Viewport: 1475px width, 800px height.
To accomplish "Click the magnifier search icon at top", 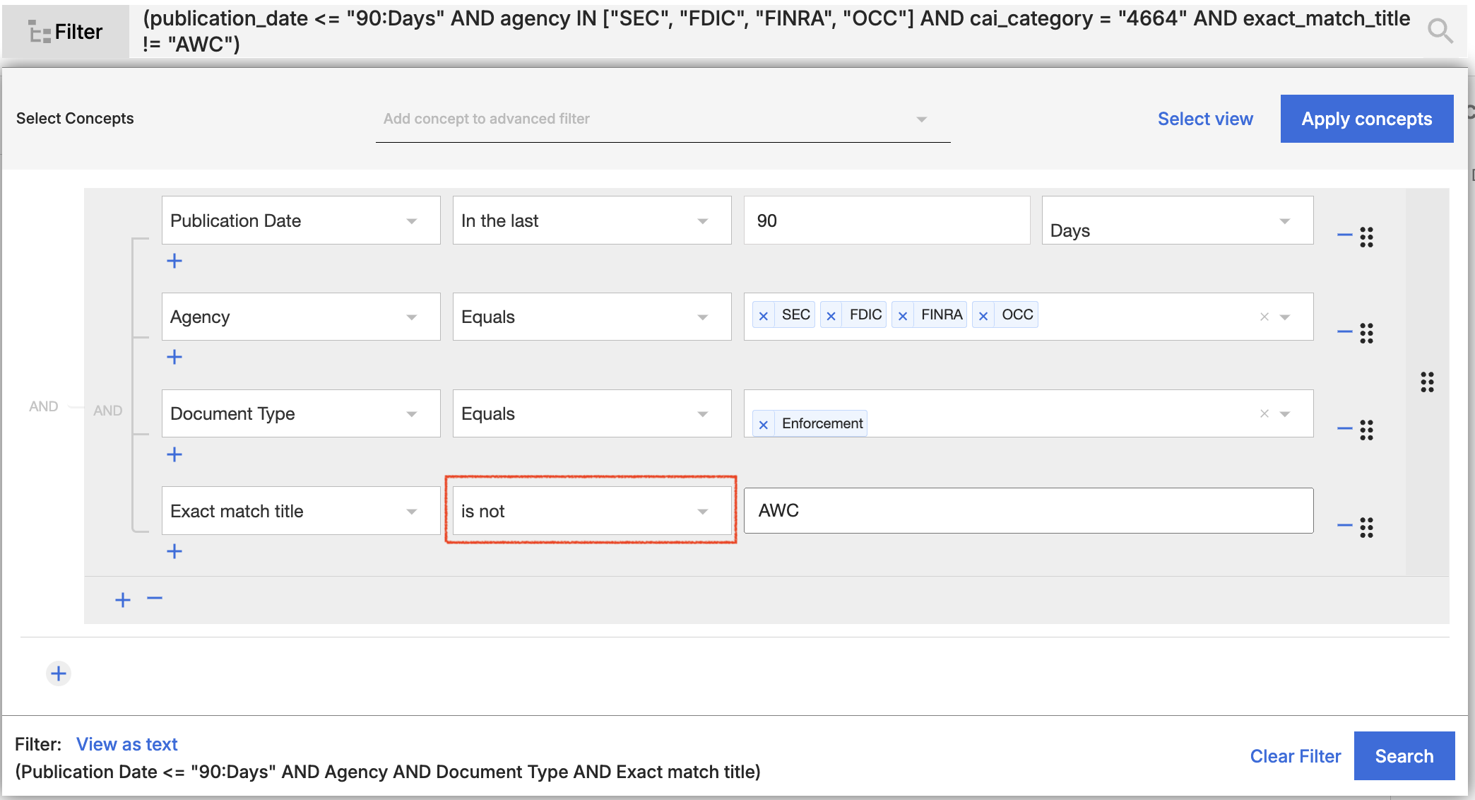I will pos(1440,30).
